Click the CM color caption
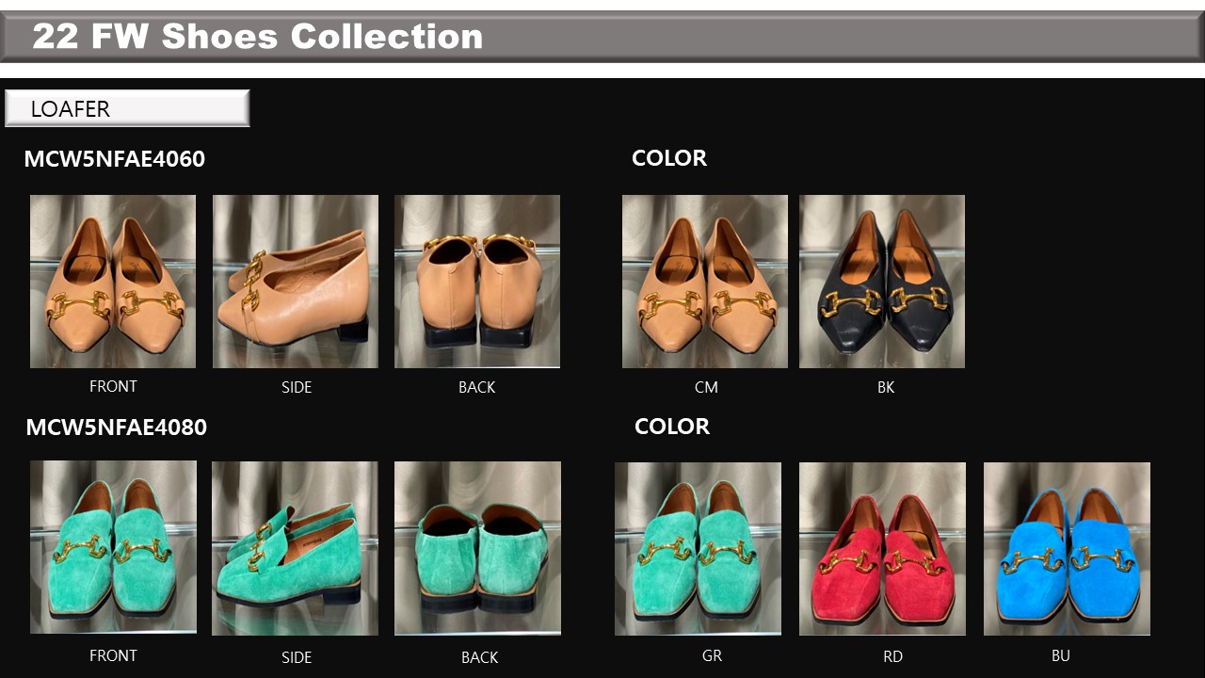 pos(706,387)
